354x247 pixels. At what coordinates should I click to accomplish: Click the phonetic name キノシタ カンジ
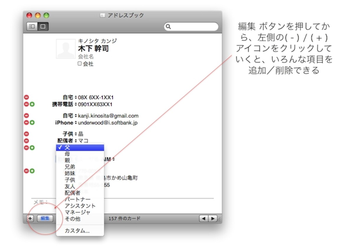[x=97, y=41]
